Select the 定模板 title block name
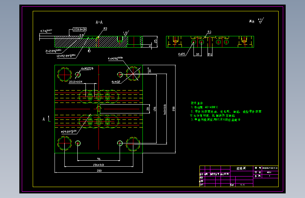Screen dimensions: 305x198 241,168
